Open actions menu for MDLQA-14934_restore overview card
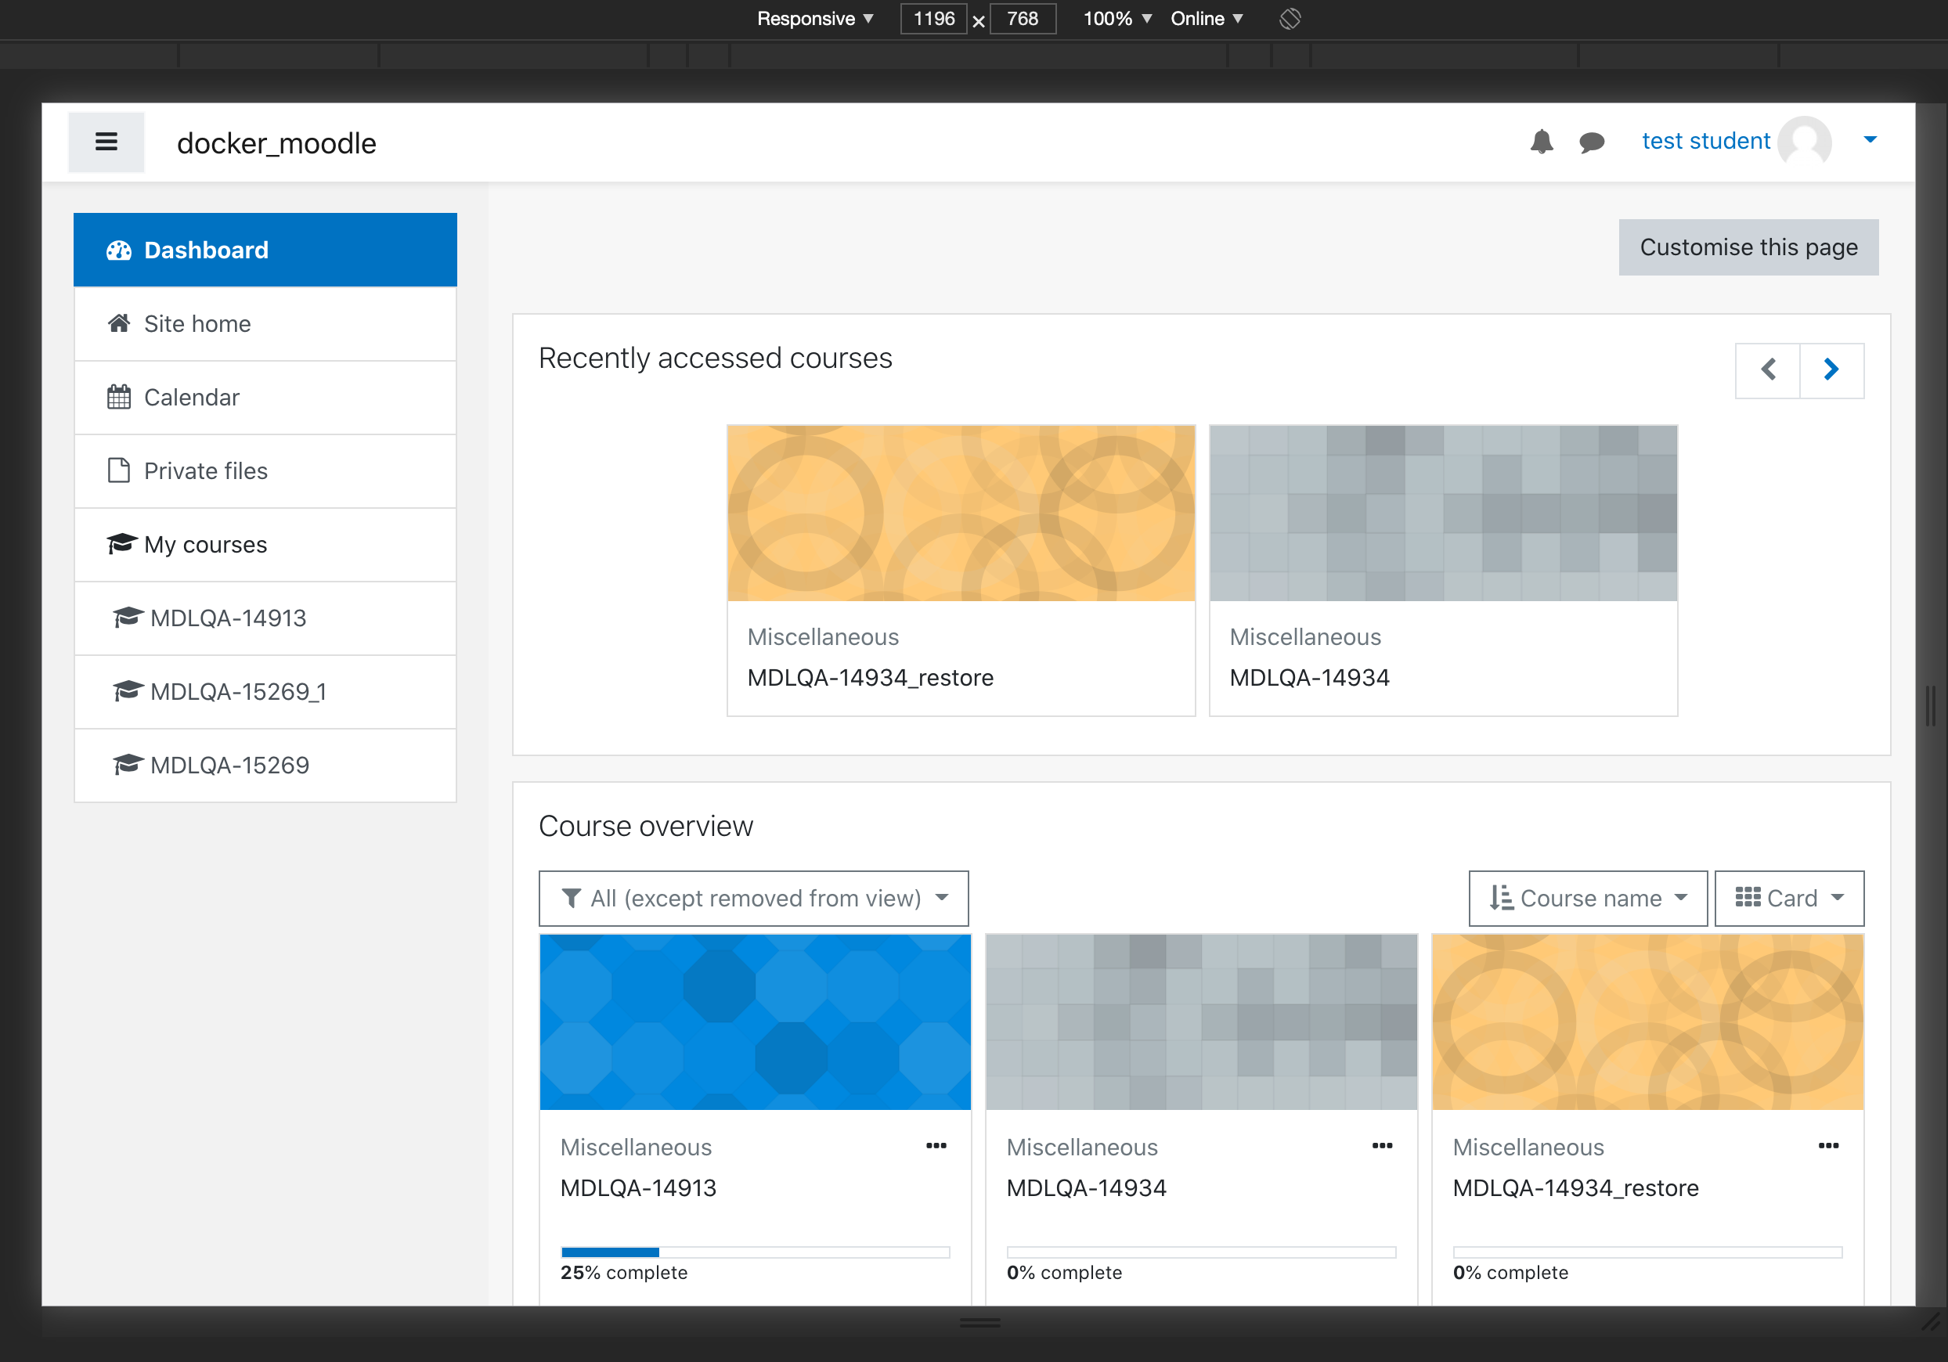 [x=1829, y=1147]
